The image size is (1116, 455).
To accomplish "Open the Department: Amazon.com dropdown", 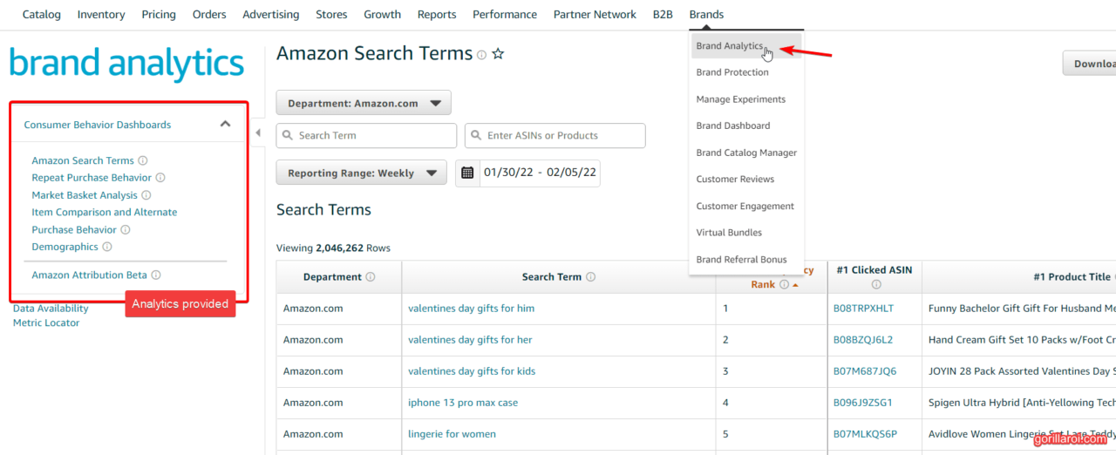I will pyautogui.click(x=364, y=103).
